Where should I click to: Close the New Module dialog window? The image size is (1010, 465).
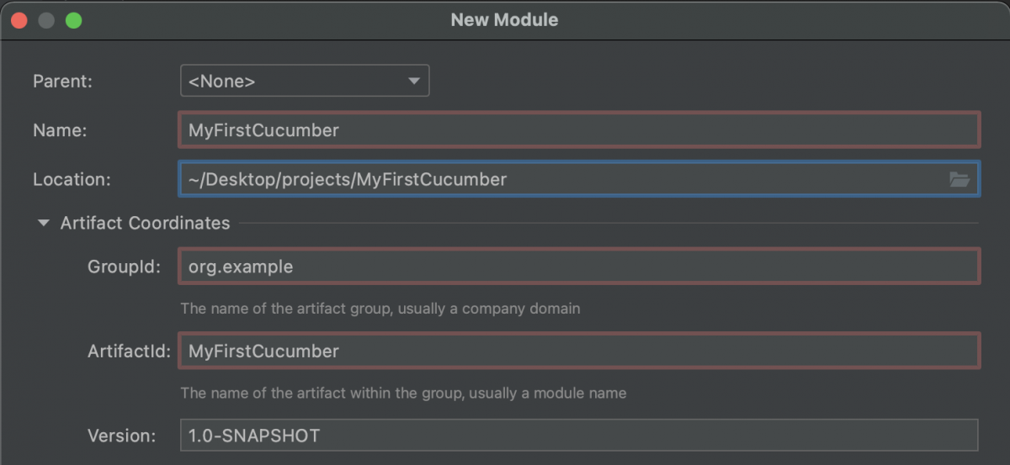tap(19, 20)
